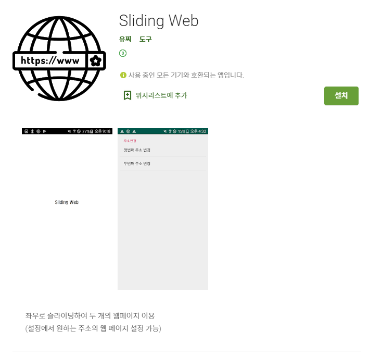The image size is (369, 355).
Task: Click the green age rating 3 badge
Action: click(x=123, y=53)
